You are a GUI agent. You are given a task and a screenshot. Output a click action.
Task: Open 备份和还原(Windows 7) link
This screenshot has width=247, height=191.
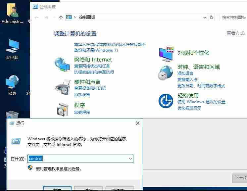(96, 50)
